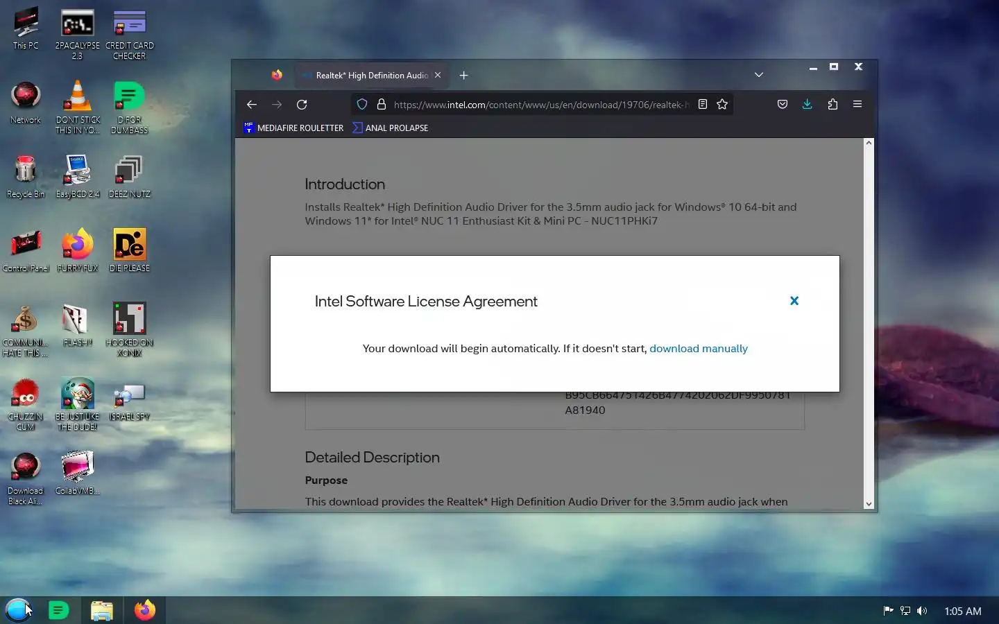Open This PC desktop icon
999x624 pixels.
(x=26, y=29)
